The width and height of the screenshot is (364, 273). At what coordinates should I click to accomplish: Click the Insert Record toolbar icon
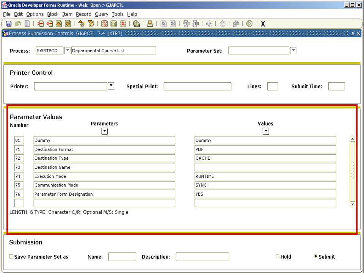pos(41,24)
